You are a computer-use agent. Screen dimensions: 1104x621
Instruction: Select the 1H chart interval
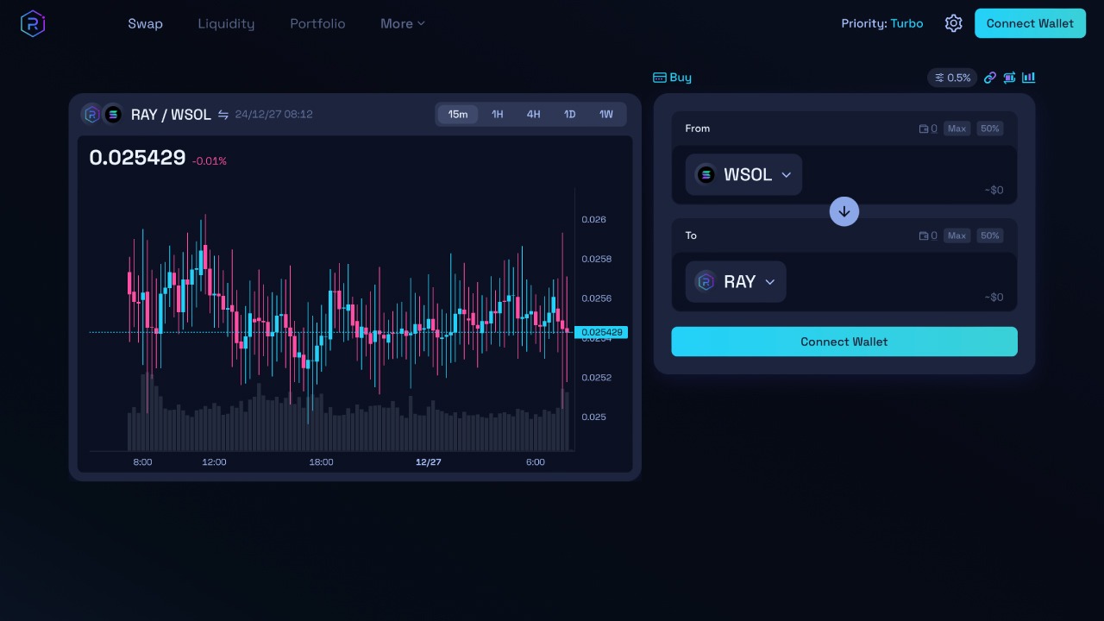498,114
